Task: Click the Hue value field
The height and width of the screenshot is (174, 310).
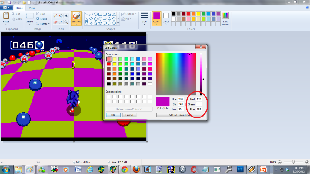Action: point(181,99)
